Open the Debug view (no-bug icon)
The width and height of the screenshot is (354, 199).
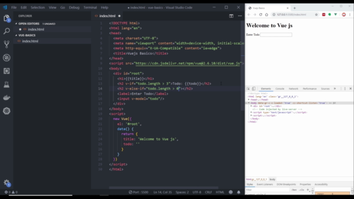7,57
